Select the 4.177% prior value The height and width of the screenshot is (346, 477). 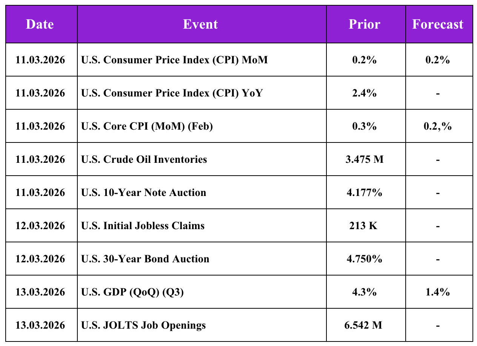pos(364,192)
